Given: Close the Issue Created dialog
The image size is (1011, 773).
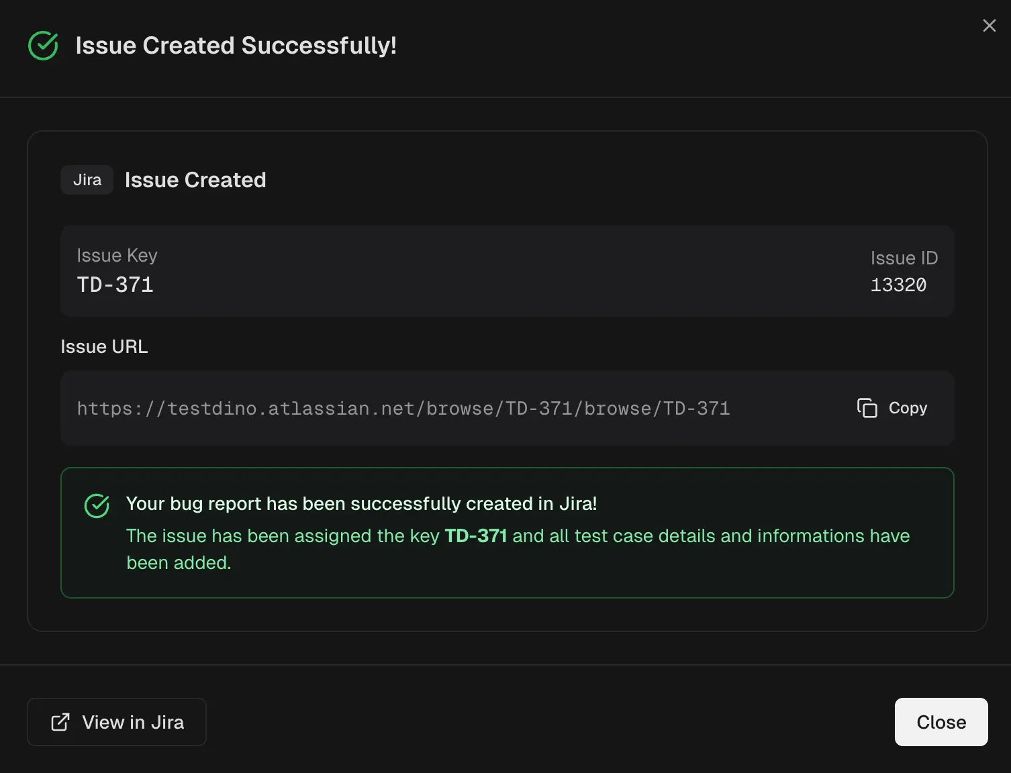Looking at the screenshot, I should [941, 721].
